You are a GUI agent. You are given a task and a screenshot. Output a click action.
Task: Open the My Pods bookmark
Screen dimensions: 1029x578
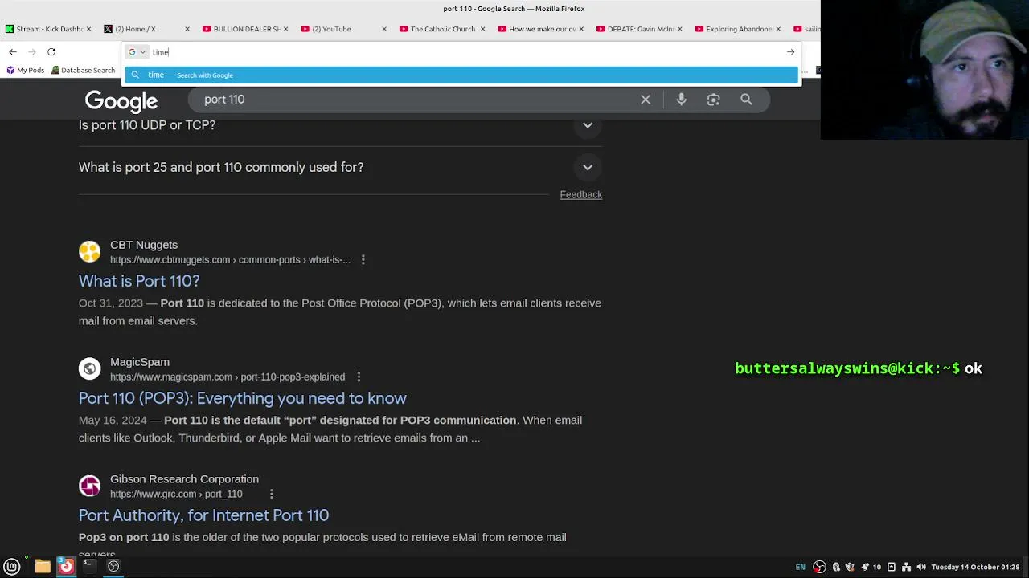(x=26, y=71)
